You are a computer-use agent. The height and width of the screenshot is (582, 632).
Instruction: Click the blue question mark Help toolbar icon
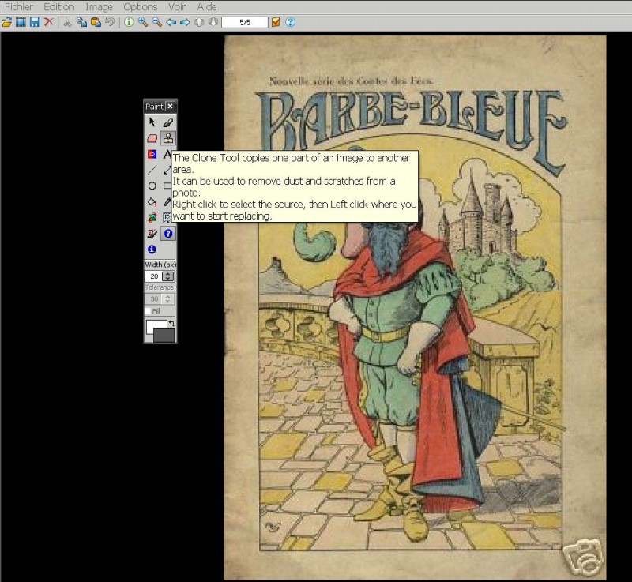tap(290, 22)
